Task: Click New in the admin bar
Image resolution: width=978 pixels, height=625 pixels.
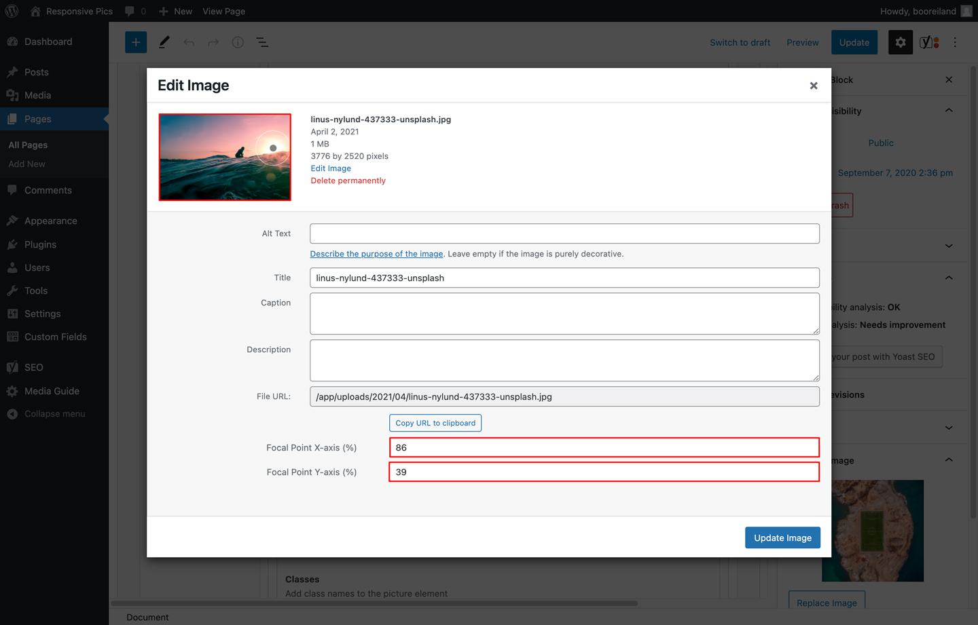Action: pos(175,11)
